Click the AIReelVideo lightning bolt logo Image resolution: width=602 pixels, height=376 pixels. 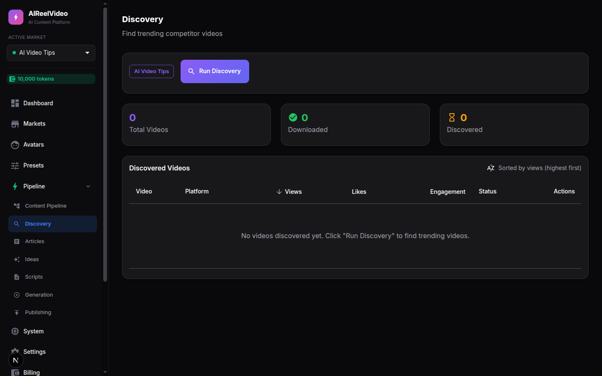point(15,17)
